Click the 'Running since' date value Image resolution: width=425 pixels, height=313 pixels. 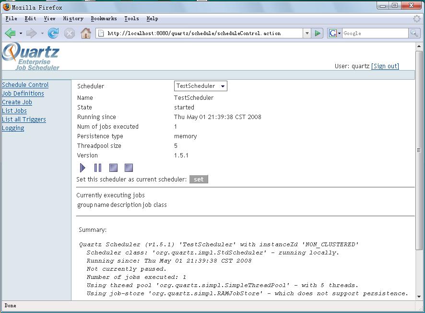click(x=218, y=117)
